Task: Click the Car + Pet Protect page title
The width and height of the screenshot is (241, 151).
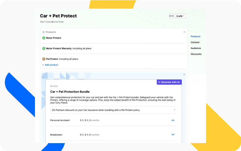Action: [58, 16]
